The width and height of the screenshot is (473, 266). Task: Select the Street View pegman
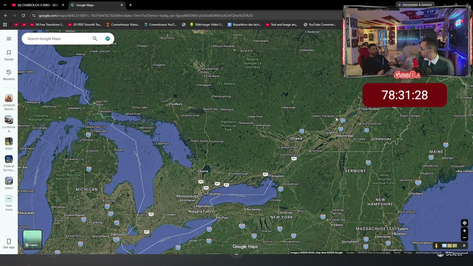436,246
